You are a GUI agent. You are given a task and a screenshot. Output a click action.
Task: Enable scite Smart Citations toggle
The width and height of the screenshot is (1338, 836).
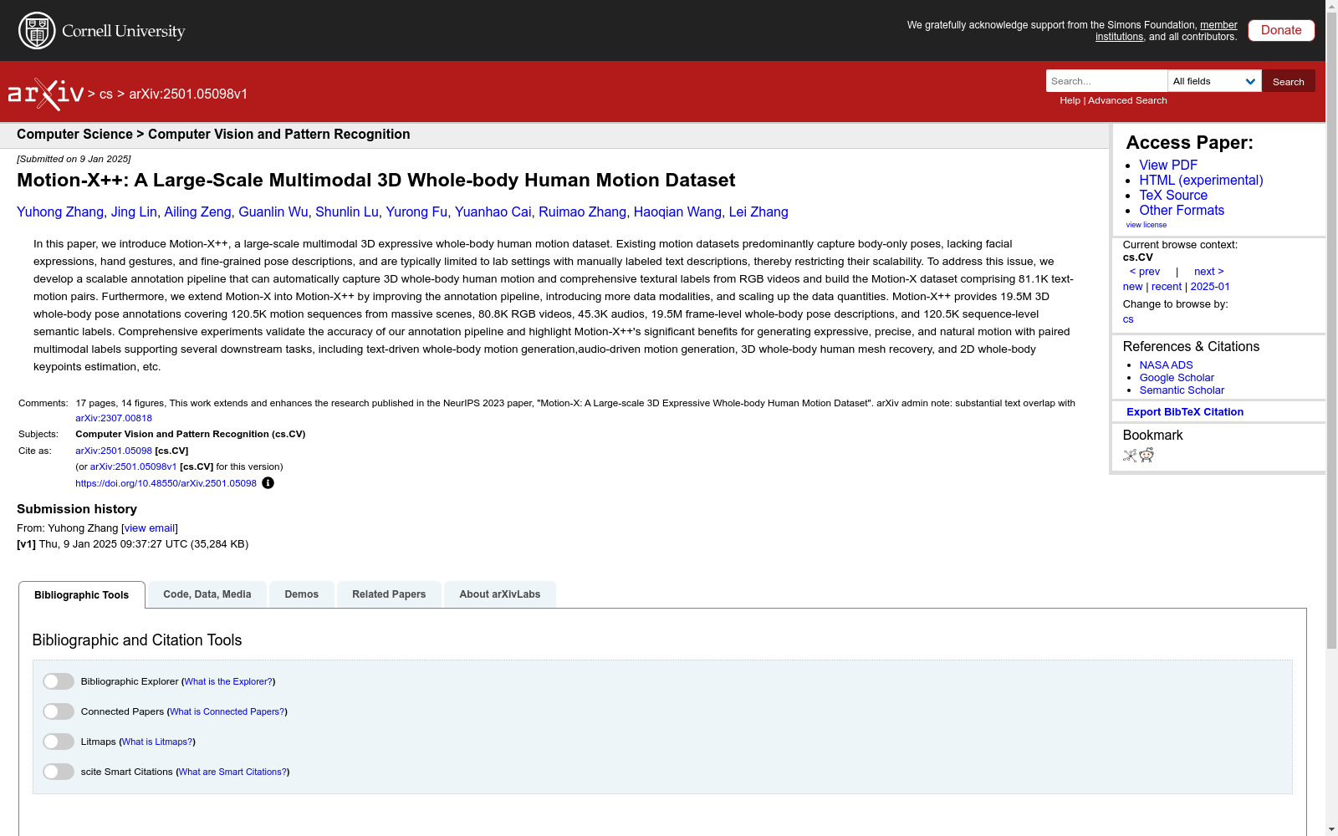point(59,772)
